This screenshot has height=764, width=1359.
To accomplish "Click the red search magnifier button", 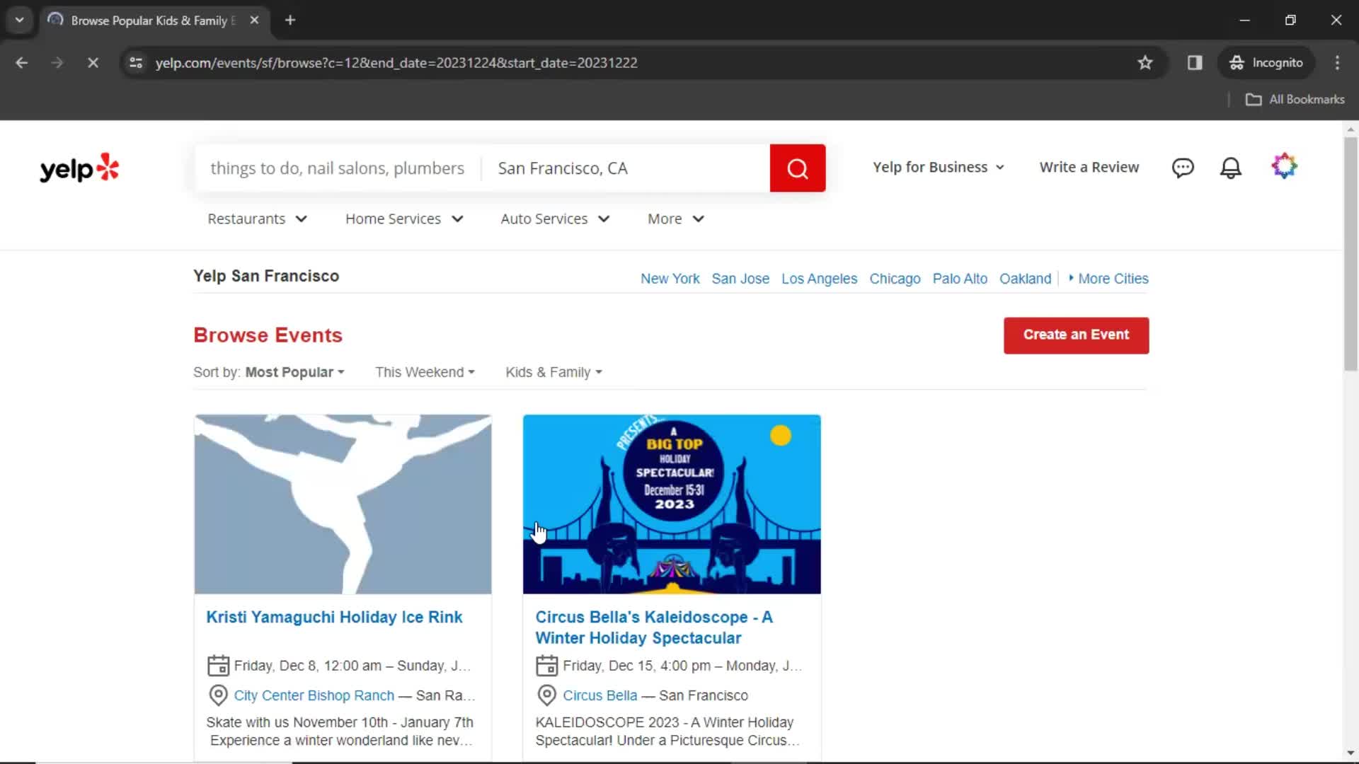I will click(x=797, y=168).
